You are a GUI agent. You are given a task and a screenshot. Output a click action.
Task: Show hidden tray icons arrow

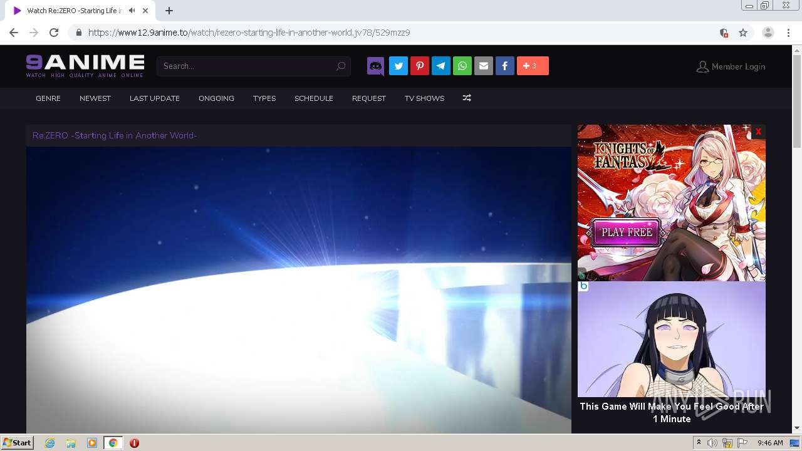click(x=699, y=443)
